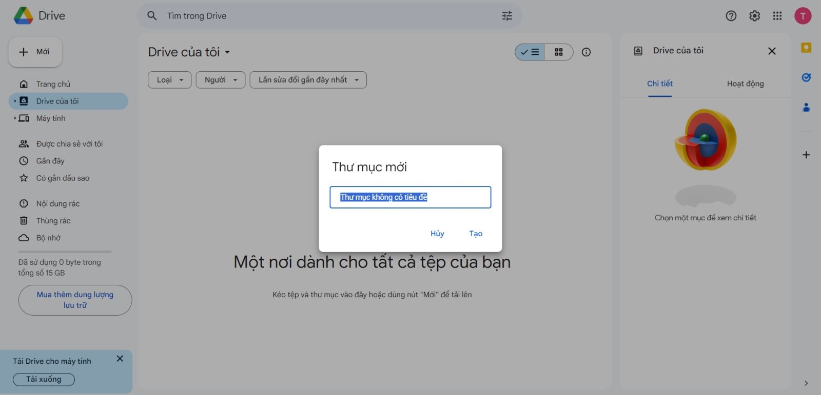This screenshot has height=395, width=821.
Task: Open the account avatar T
Action: pos(803,16)
